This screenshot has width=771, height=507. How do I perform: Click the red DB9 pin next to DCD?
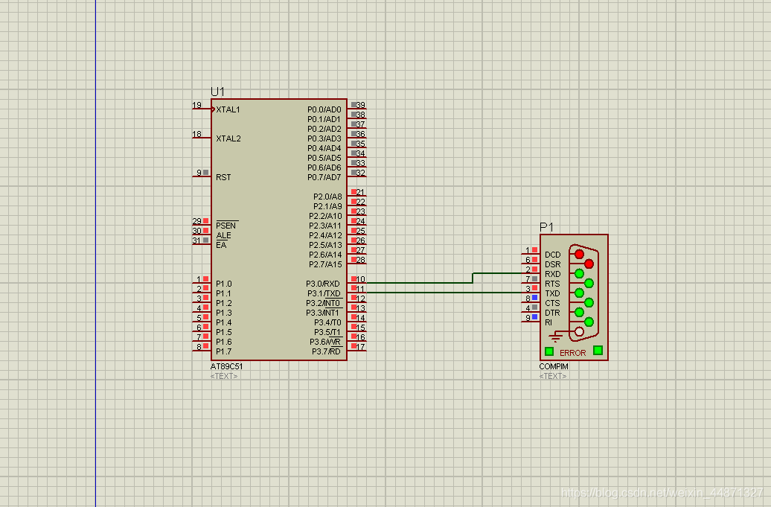click(x=579, y=254)
